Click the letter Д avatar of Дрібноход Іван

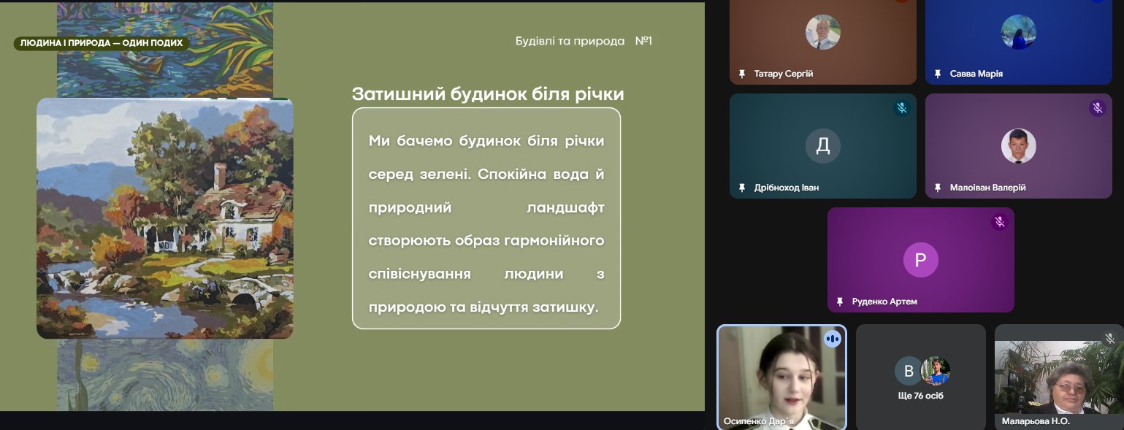pos(823,146)
